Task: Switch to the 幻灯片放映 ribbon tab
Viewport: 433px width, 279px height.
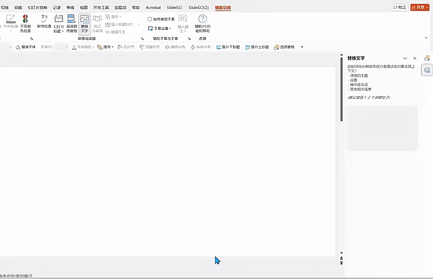Action: pos(38,7)
